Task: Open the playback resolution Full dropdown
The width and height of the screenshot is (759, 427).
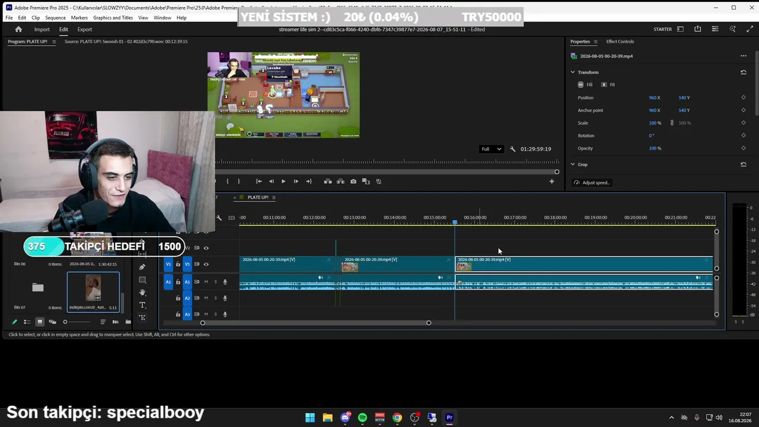Action: coord(492,149)
